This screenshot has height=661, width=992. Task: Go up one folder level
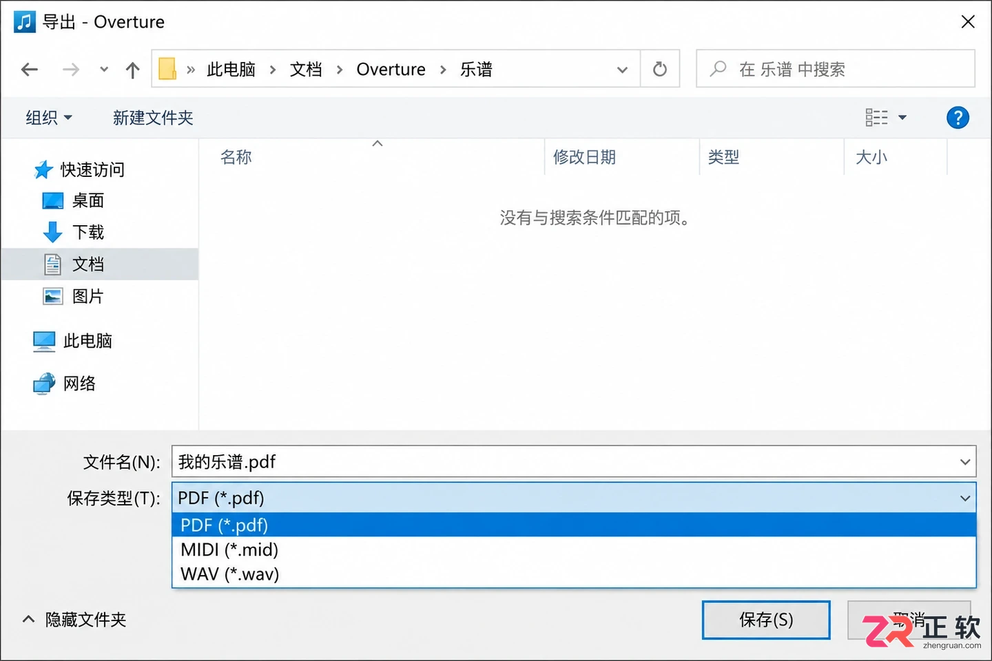[x=132, y=69]
